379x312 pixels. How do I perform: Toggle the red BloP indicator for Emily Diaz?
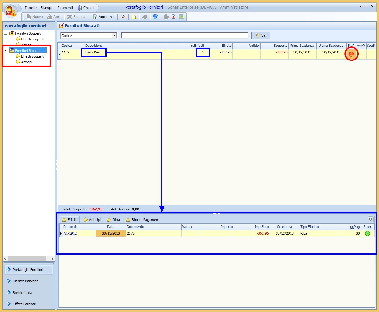click(x=351, y=54)
